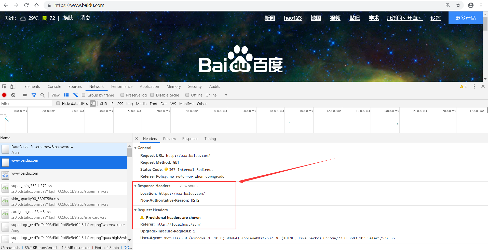Click the request list scrollbar down arrow
Image resolution: width=488 pixels, height=250 pixels.
pyautogui.click(x=129, y=240)
